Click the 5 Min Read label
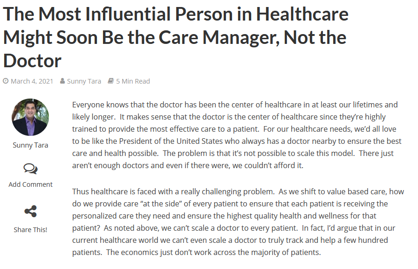 133,81
